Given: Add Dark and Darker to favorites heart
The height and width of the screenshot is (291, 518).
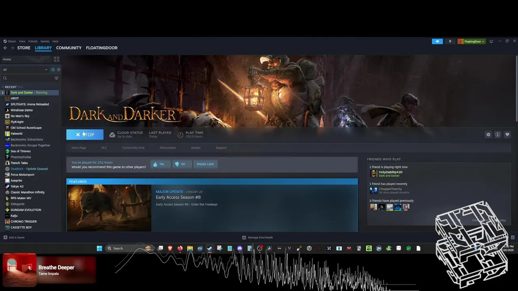Looking at the screenshot, I should point(507,135).
